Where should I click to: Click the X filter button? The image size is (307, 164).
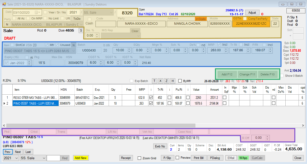coord(160,81)
